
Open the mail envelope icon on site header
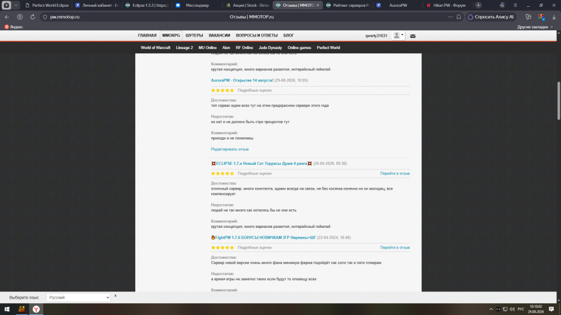(412, 35)
